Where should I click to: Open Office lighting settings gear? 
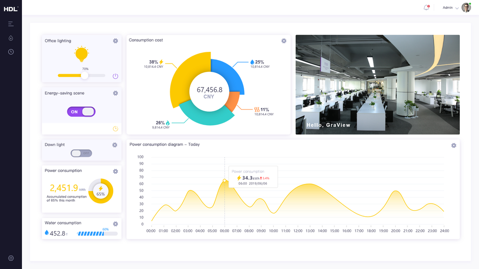point(116,41)
